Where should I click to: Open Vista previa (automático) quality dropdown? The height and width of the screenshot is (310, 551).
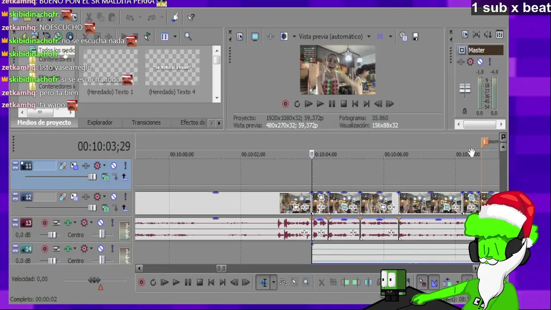click(x=368, y=37)
